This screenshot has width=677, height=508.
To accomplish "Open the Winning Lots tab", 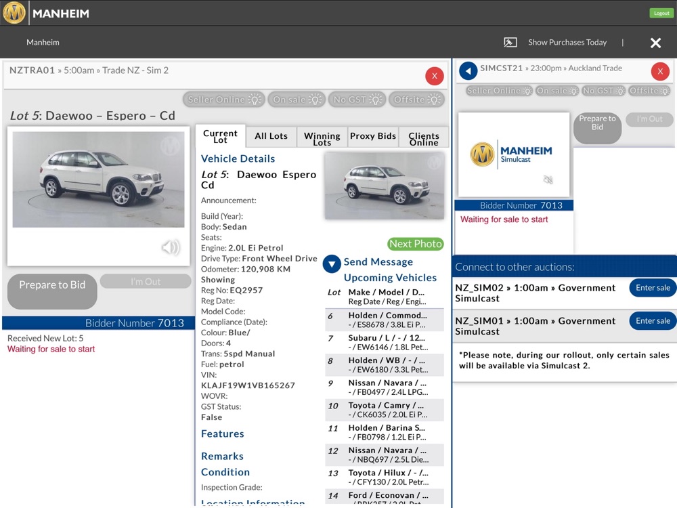I will pos(322,137).
